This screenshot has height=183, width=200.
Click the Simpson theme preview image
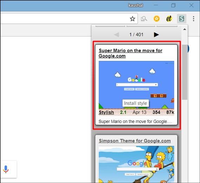pos(136,164)
